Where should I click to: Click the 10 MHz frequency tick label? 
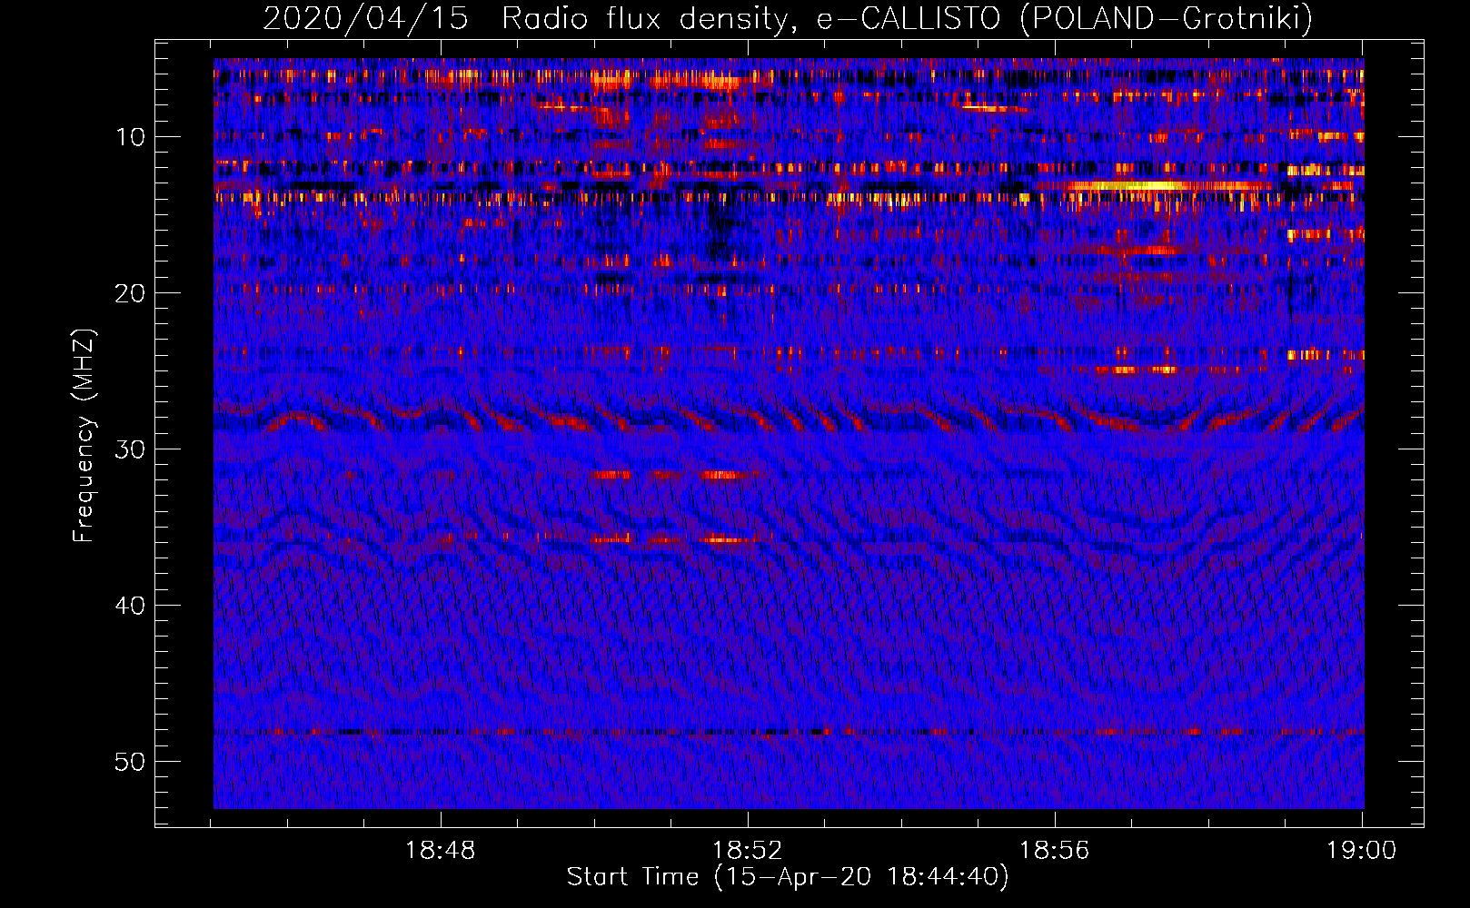coord(131,137)
